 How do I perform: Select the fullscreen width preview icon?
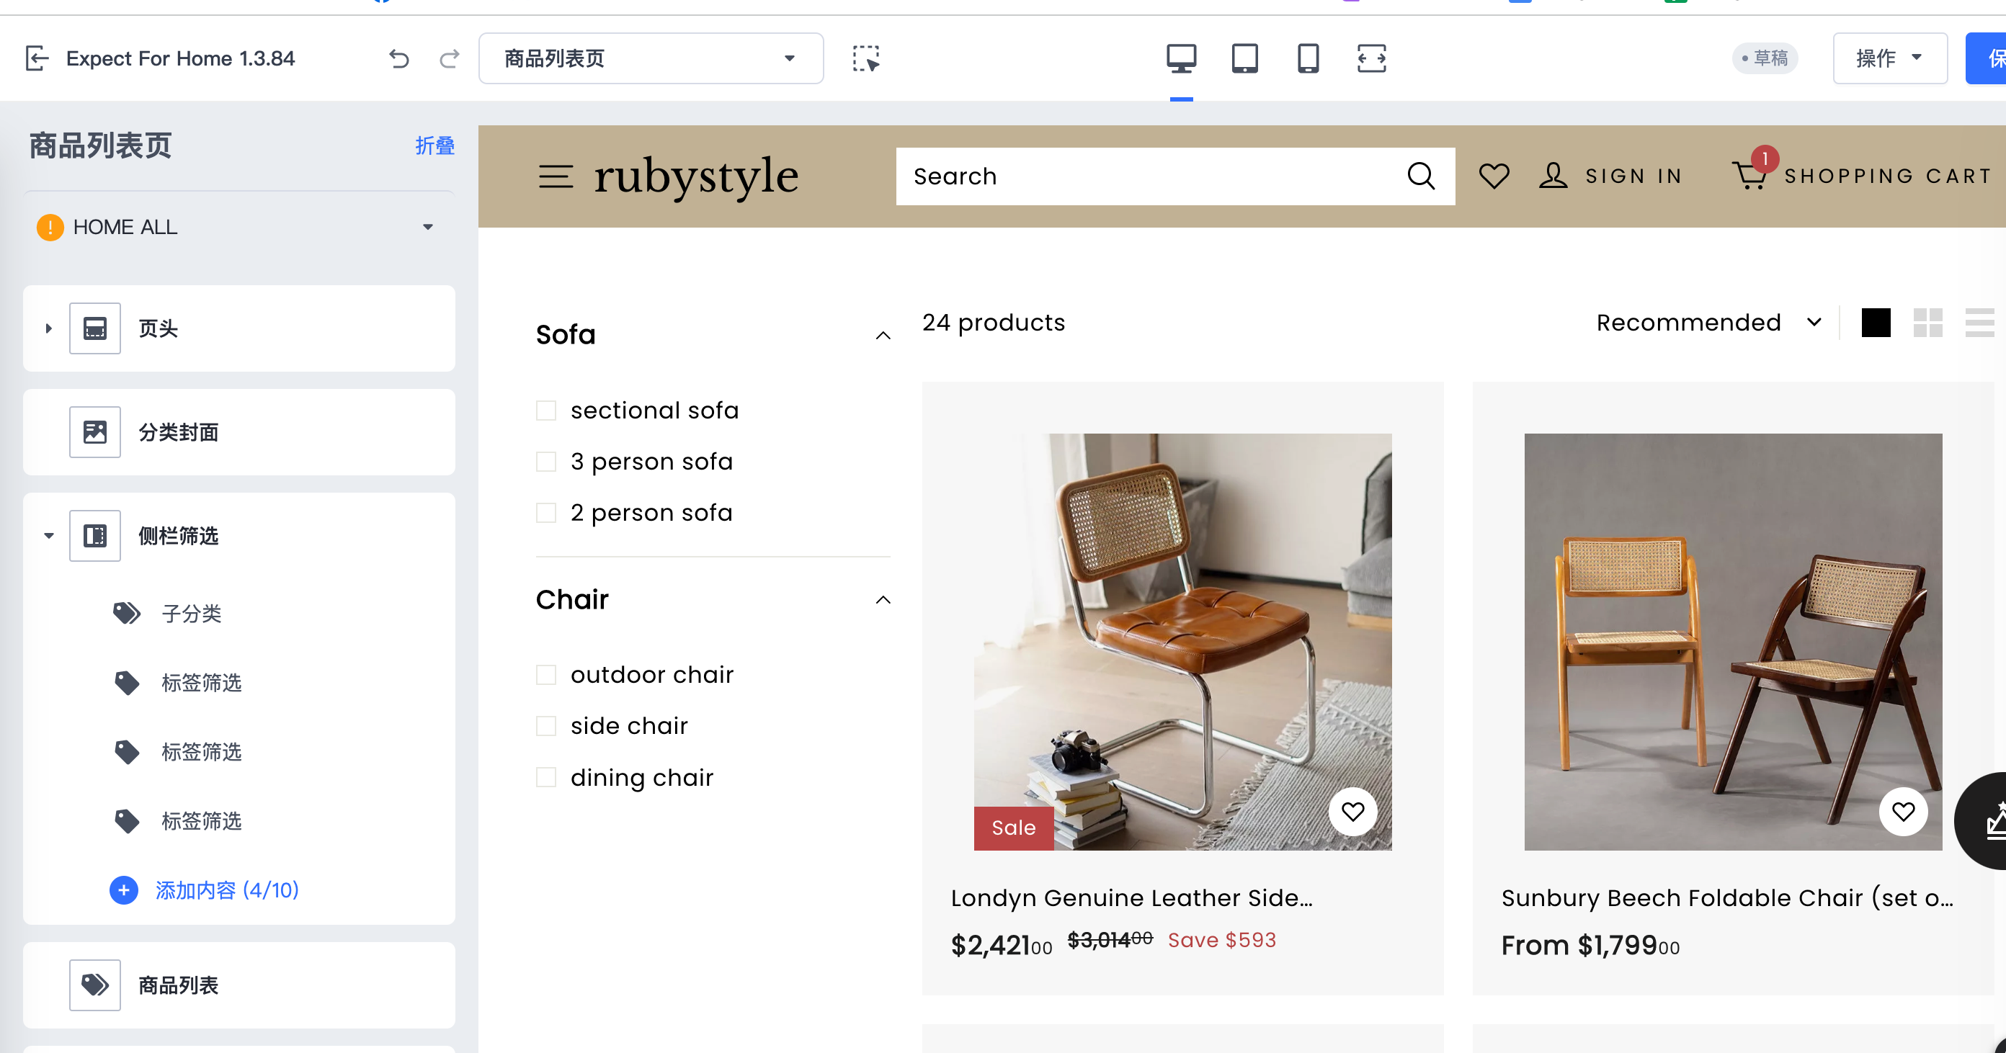pos(1371,58)
